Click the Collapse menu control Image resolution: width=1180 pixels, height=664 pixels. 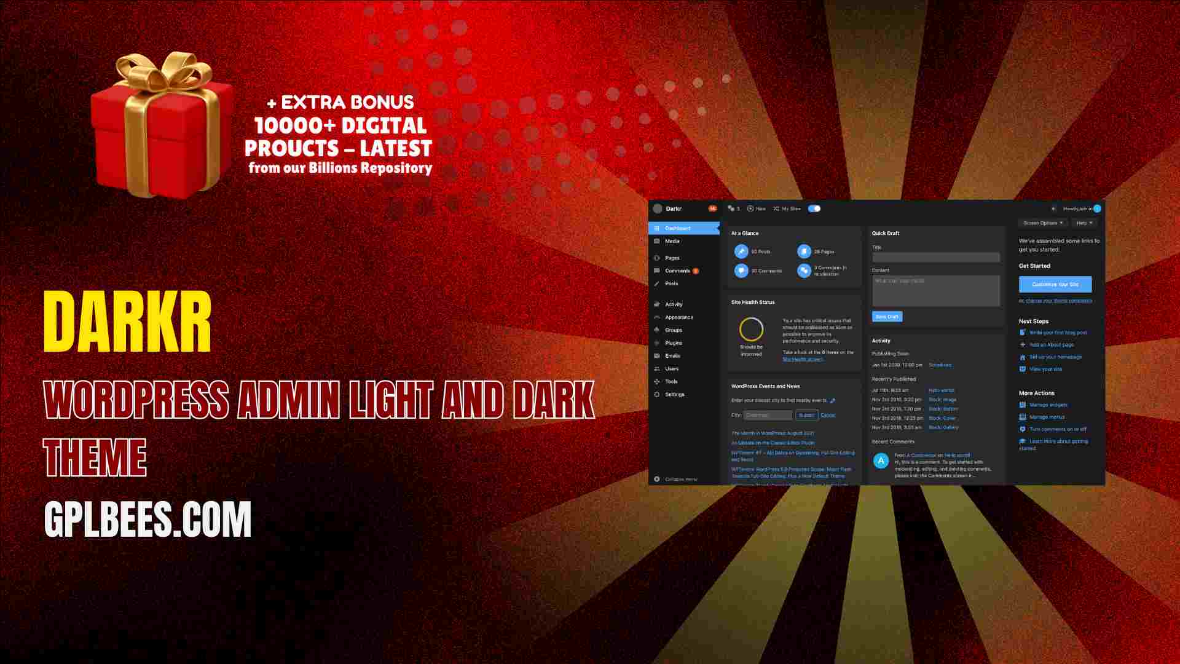676,479
